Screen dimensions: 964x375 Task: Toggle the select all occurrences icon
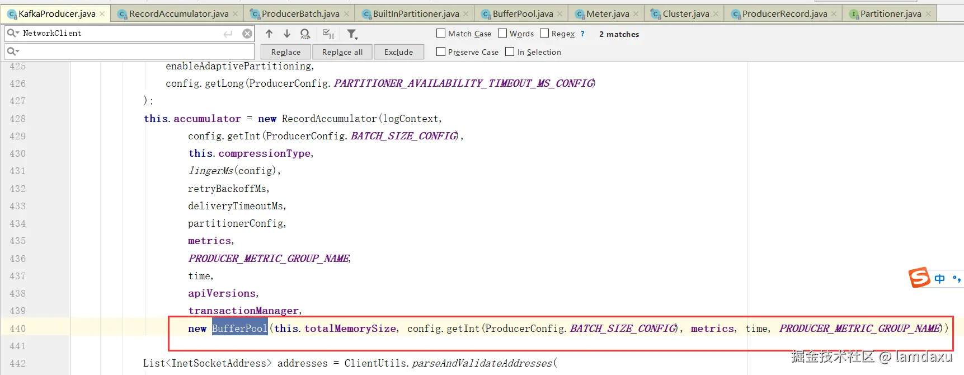(329, 34)
